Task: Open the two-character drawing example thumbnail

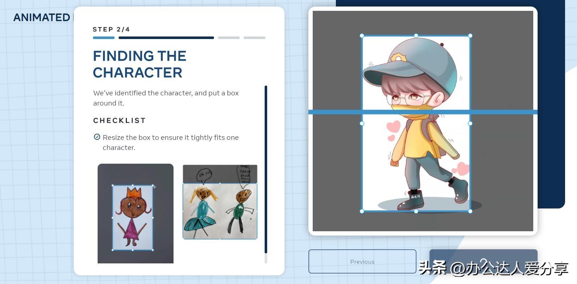Action: (x=220, y=202)
